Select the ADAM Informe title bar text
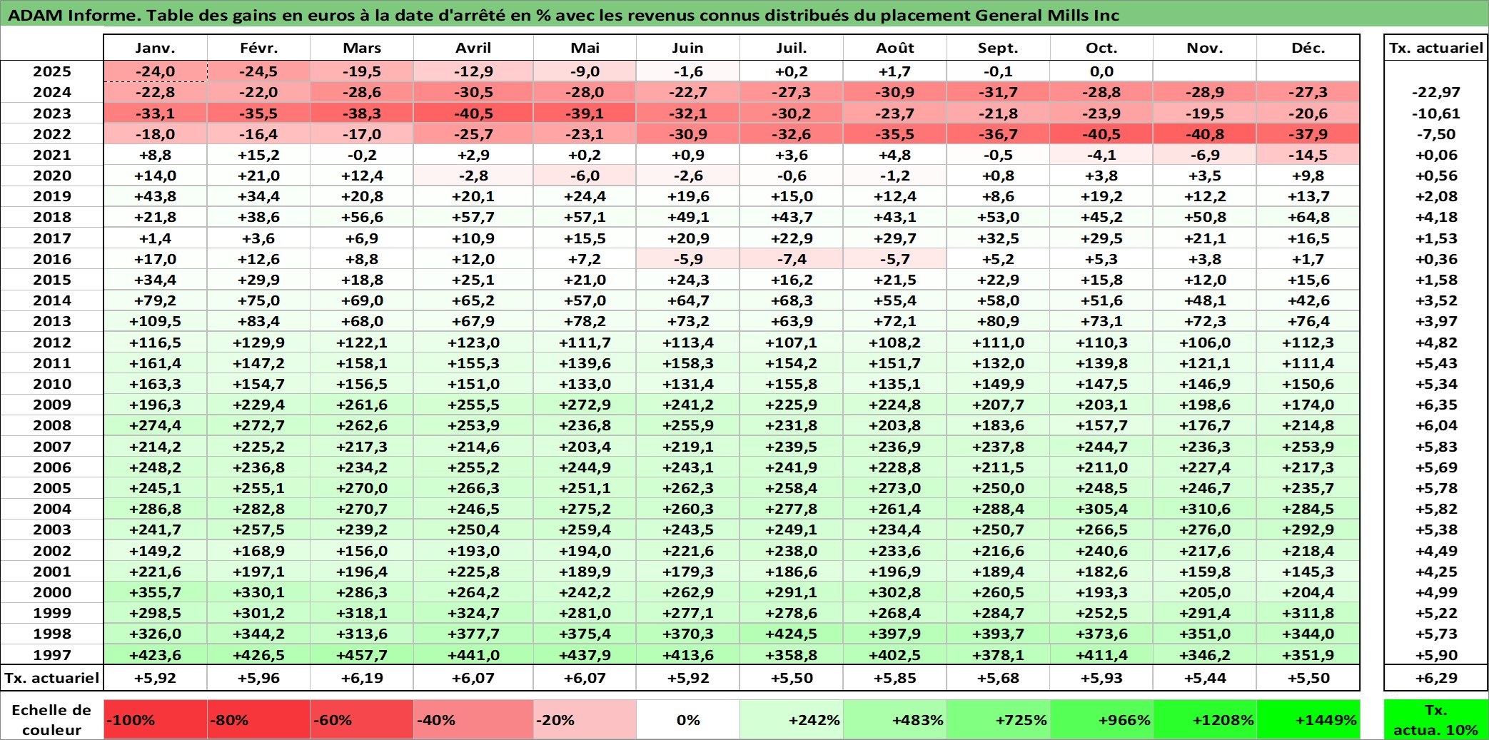1489x740 pixels. point(563,15)
